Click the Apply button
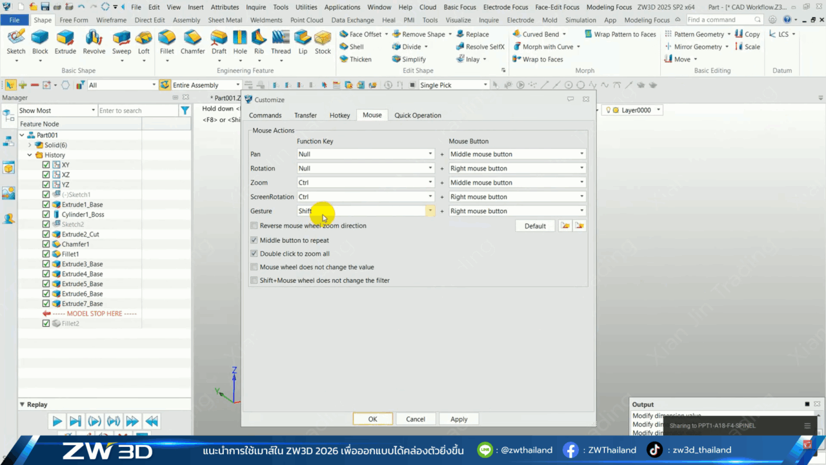Viewport: 826px width, 465px height. pos(459,419)
